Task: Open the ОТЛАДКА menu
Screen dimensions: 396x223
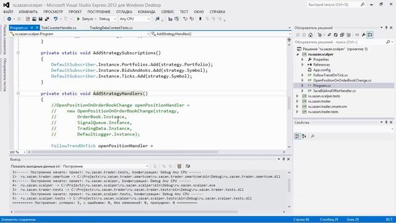Action: (124, 12)
